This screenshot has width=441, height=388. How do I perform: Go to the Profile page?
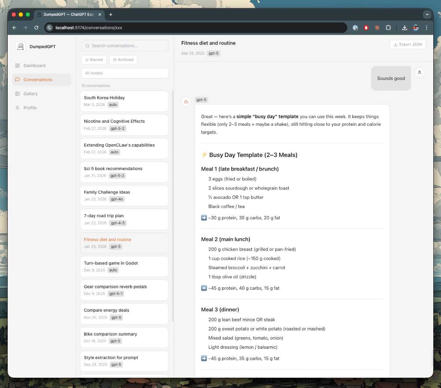pos(30,108)
